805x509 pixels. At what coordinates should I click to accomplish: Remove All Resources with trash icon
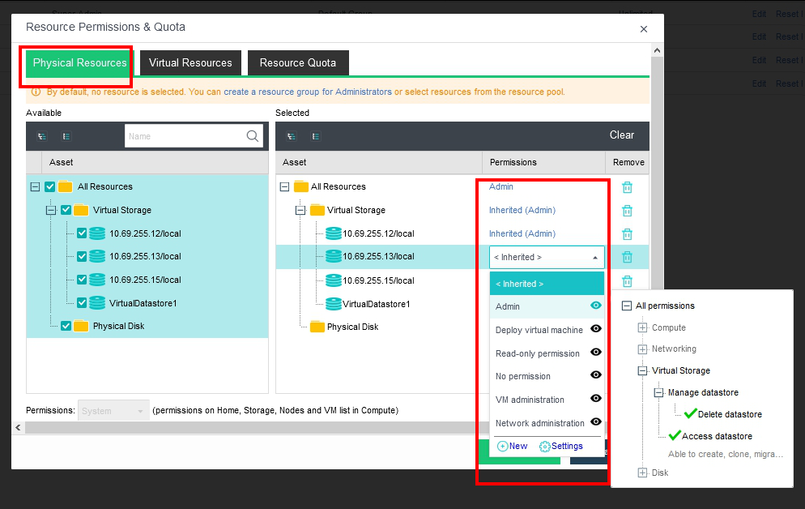(x=627, y=187)
